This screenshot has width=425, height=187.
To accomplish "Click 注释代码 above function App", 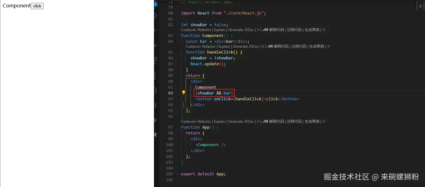I will pyautogui.click(x=294, y=121).
